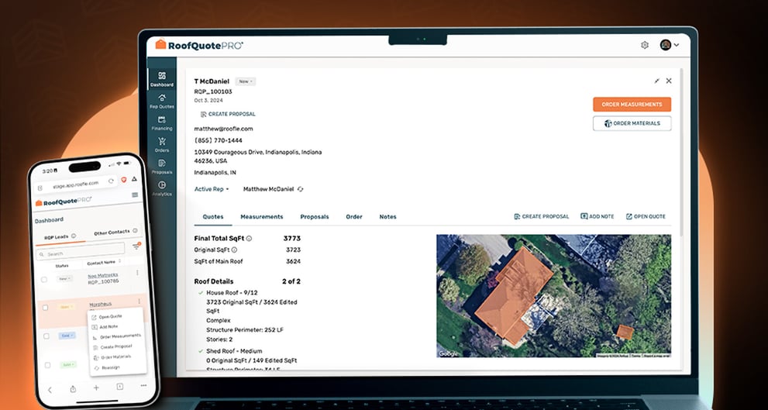Click the profile avatar on laptop

pyautogui.click(x=665, y=45)
